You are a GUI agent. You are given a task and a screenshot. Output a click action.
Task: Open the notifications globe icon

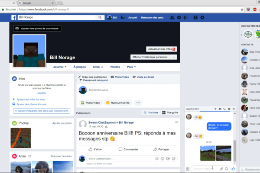[x=185, y=18]
